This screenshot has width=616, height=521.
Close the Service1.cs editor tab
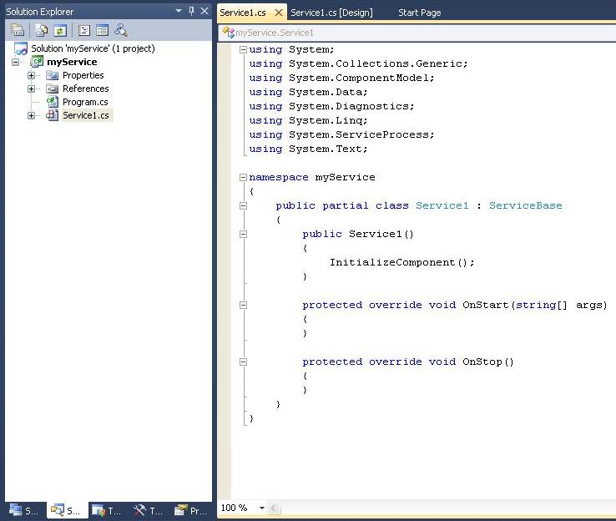[x=278, y=13]
